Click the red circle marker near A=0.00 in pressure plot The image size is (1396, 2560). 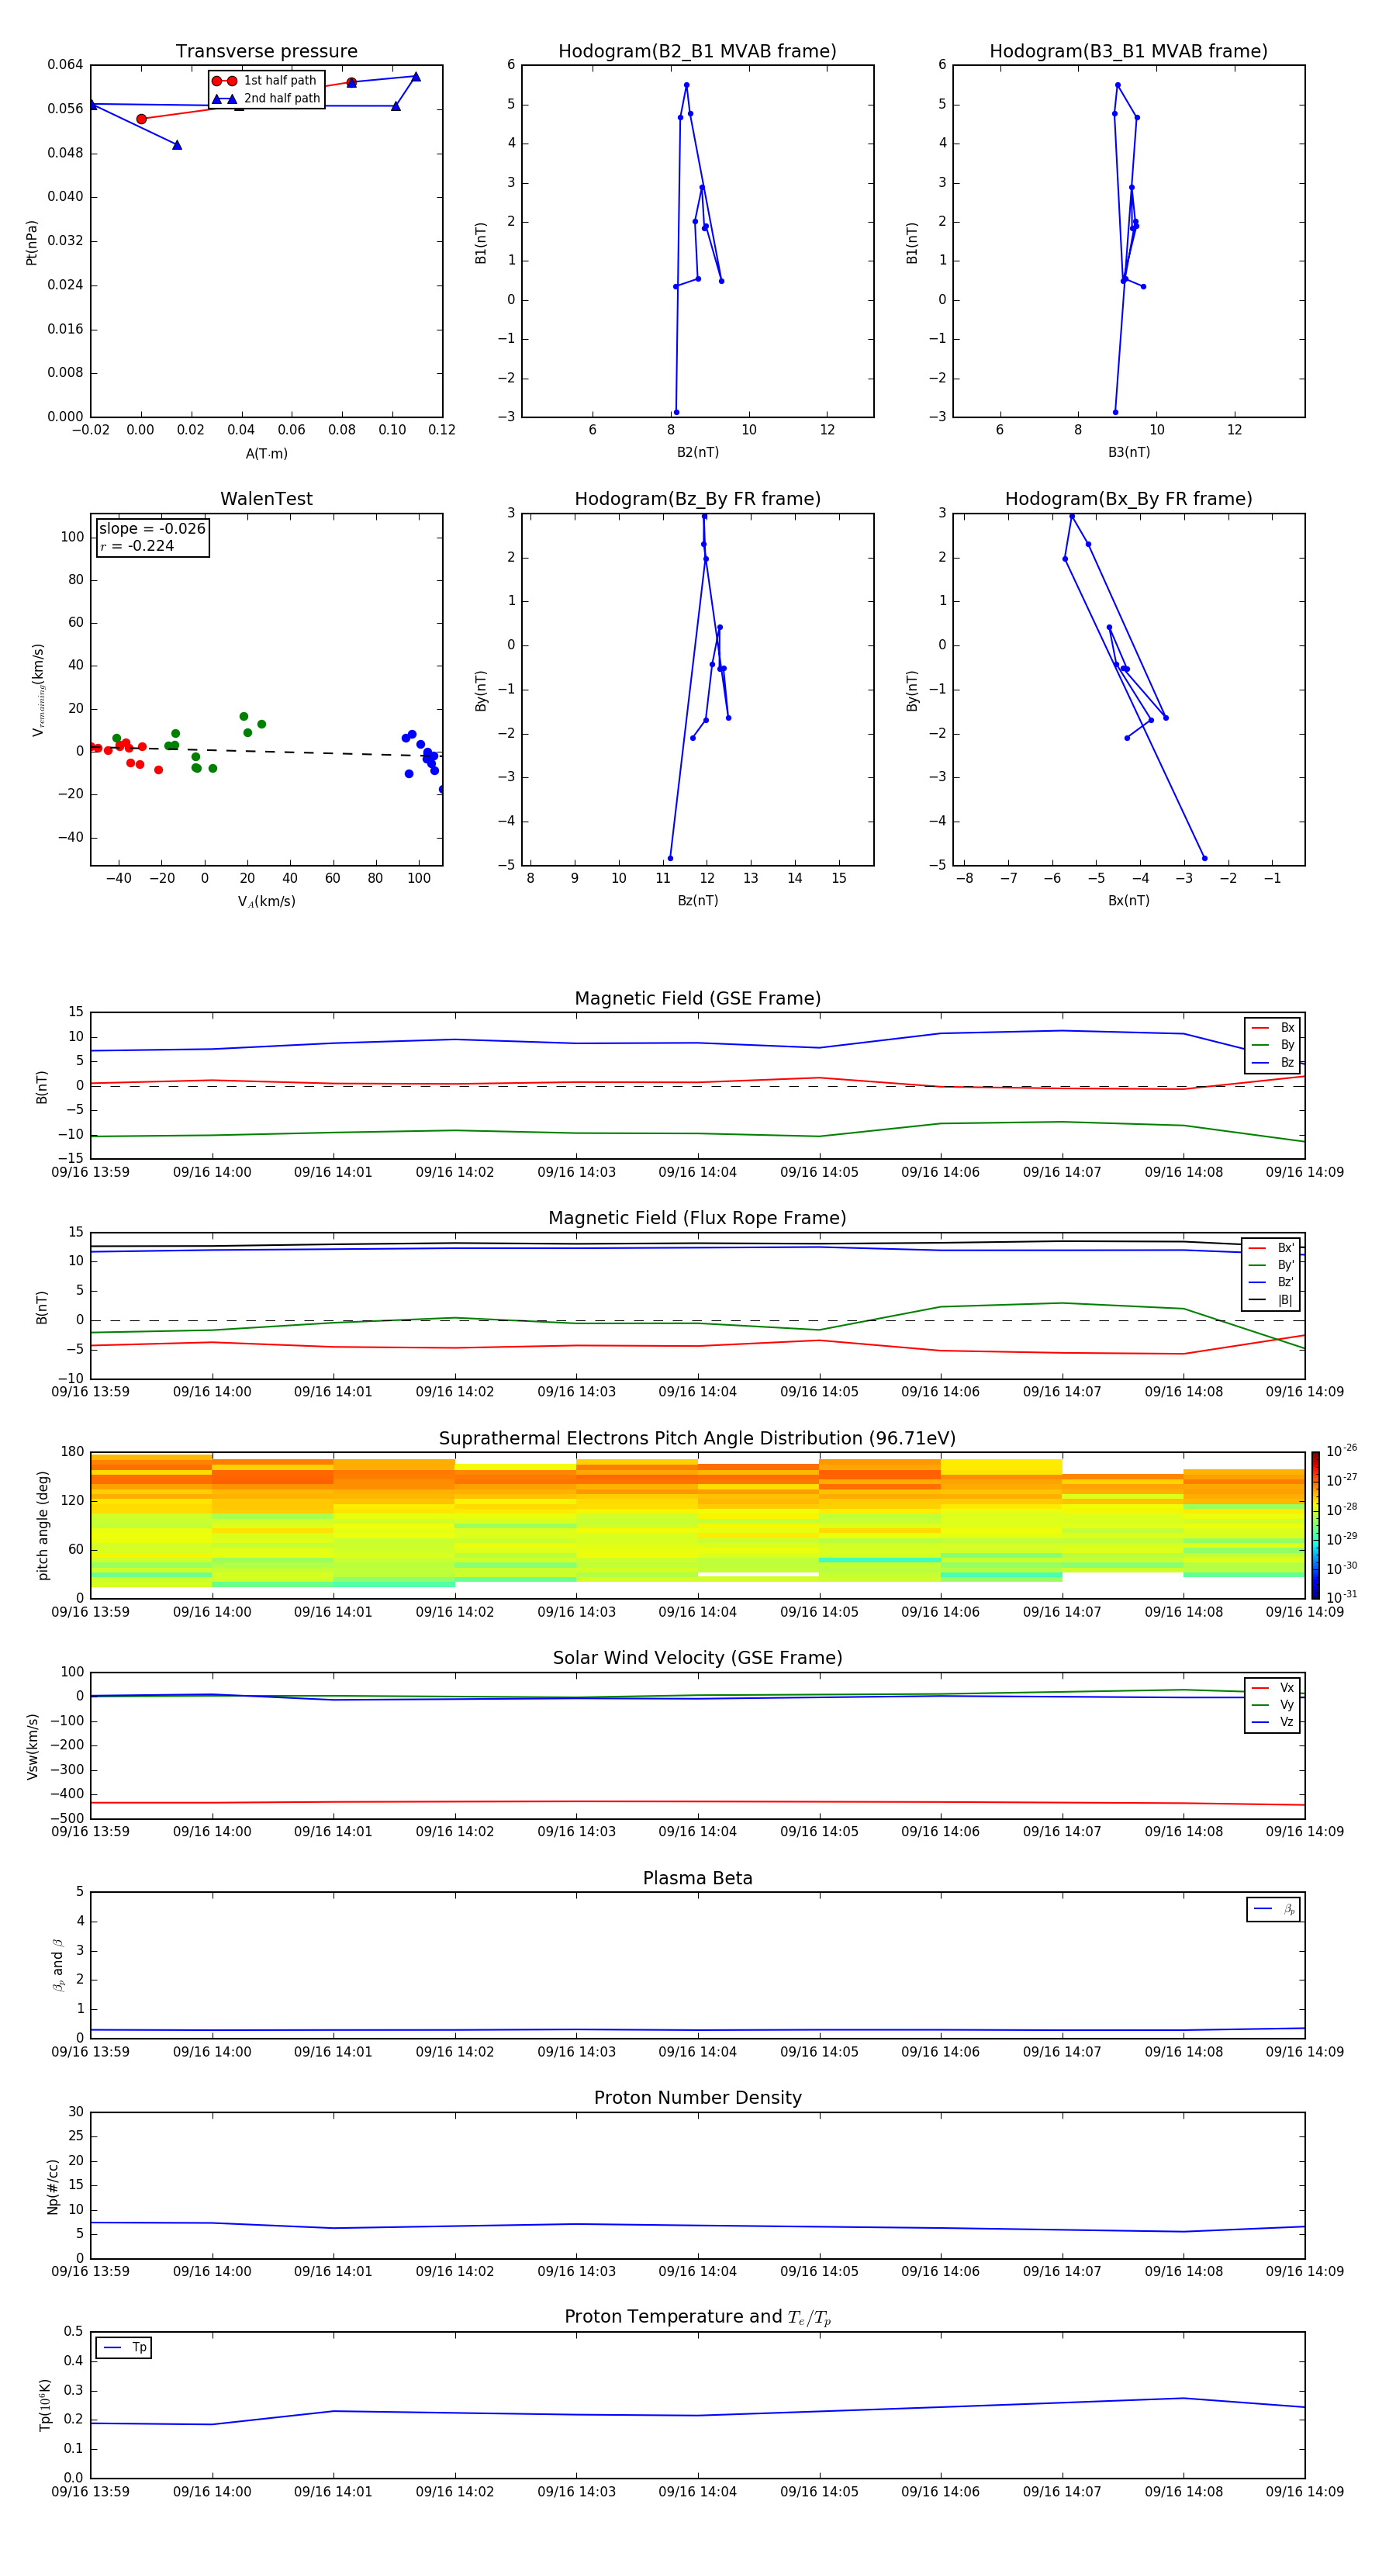141,119
